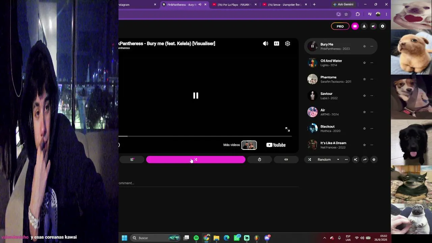This screenshot has width=432, height=243.
Task: Toggle closed captions on the video
Action: (x=276, y=44)
